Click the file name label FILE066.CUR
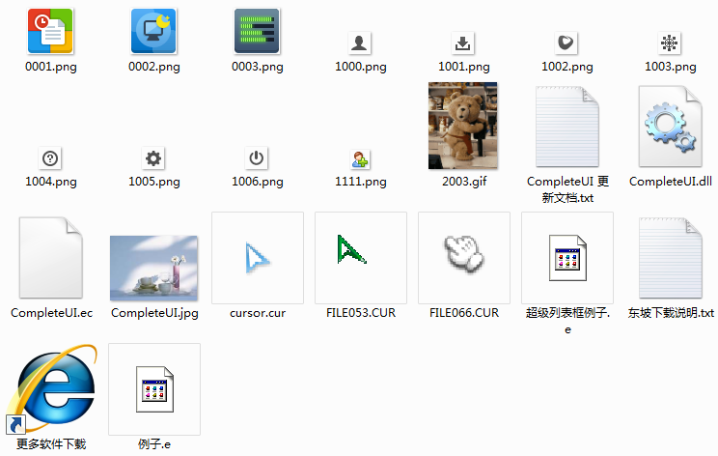718x456 pixels. (x=464, y=313)
